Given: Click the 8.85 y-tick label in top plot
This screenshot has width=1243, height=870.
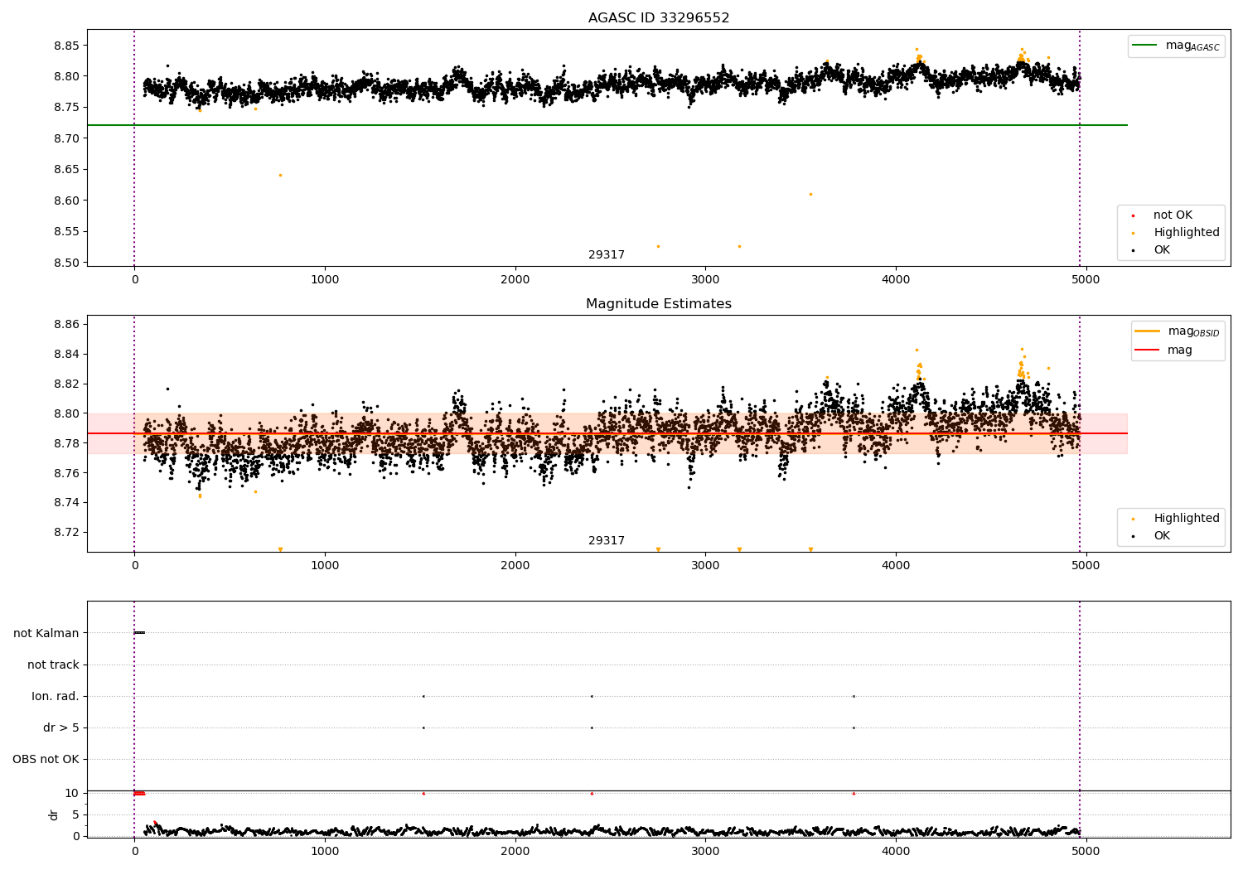Looking at the screenshot, I should coord(66,46).
